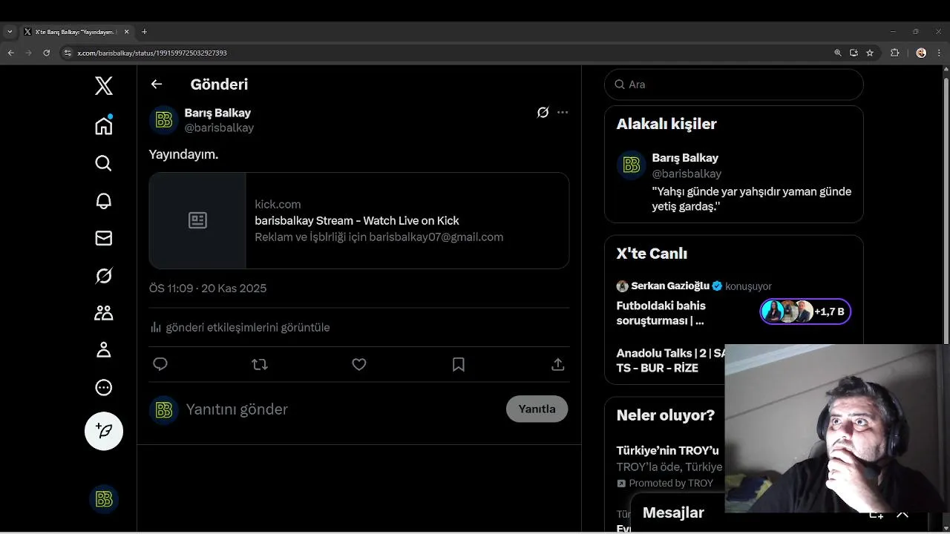The image size is (950, 534).
Task: Click reply speech bubble icon
Action: coord(160,364)
